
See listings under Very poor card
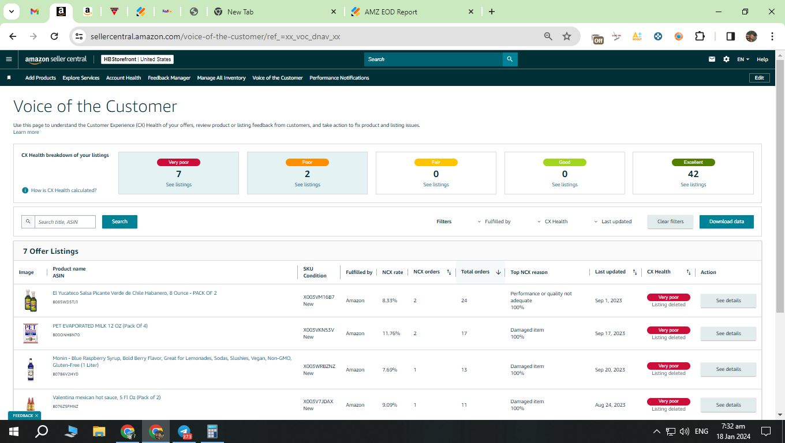(x=178, y=185)
